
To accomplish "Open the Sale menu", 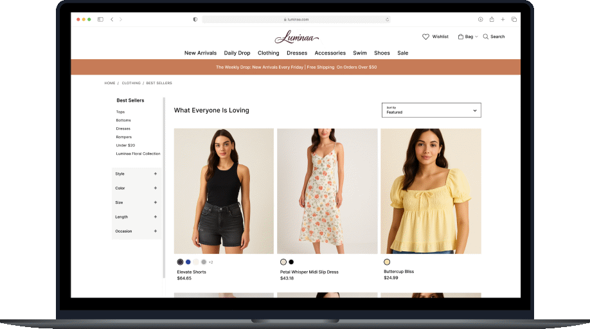I will tap(402, 53).
